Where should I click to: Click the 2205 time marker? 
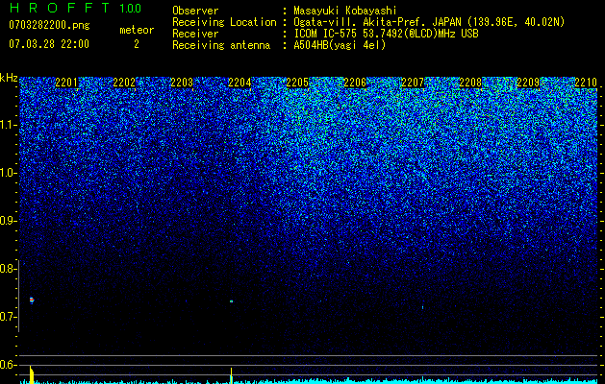pos(297,83)
